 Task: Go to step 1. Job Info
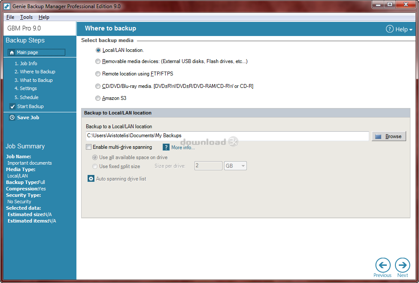(26, 63)
